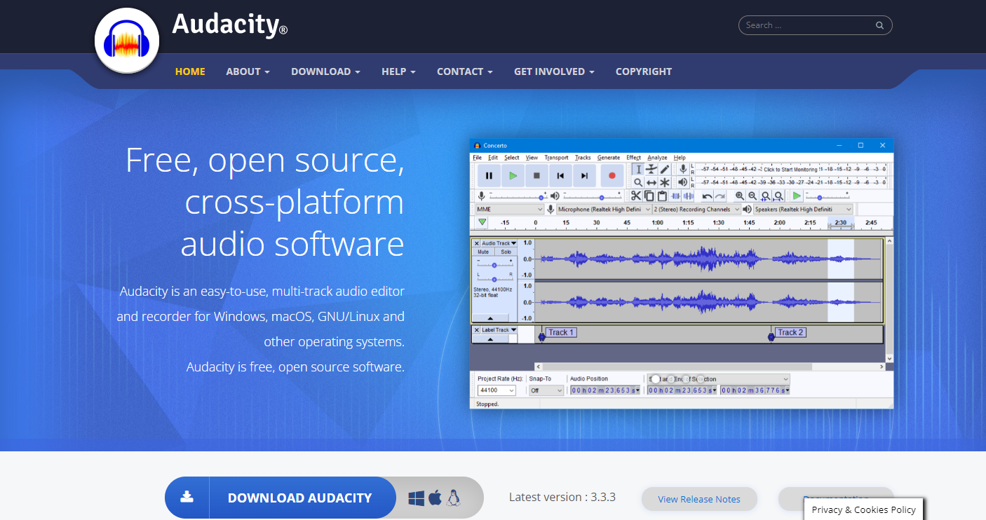This screenshot has width=986, height=520.
Task: Click the Audio Track pan L/R slider
Action: click(x=494, y=279)
